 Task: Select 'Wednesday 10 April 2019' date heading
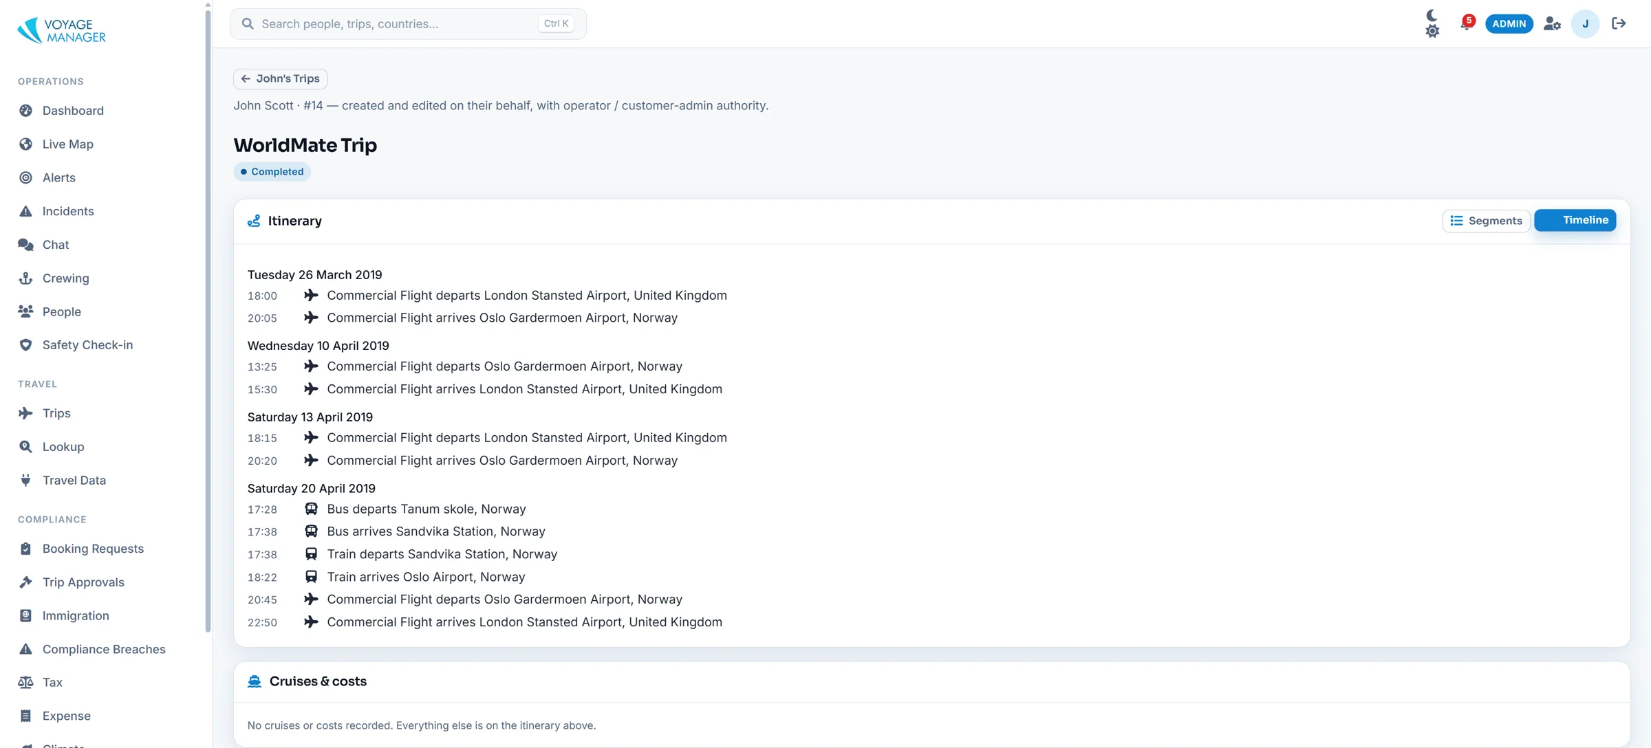(318, 346)
